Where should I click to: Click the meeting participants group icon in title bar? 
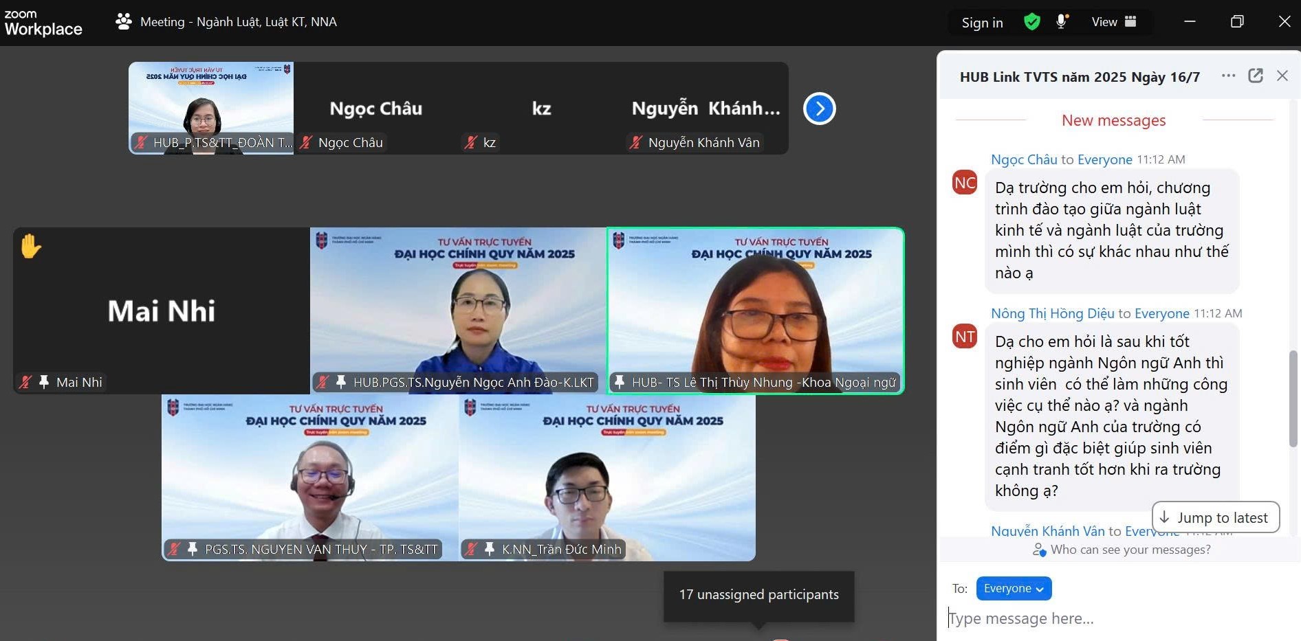pyautogui.click(x=124, y=22)
